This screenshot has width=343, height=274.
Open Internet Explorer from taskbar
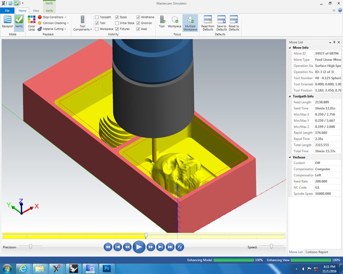23,269
